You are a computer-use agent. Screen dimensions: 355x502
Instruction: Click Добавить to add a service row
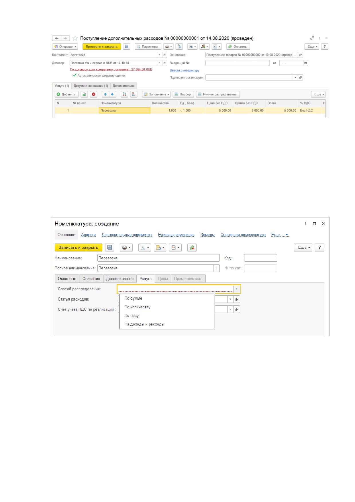(x=66, y=94)
